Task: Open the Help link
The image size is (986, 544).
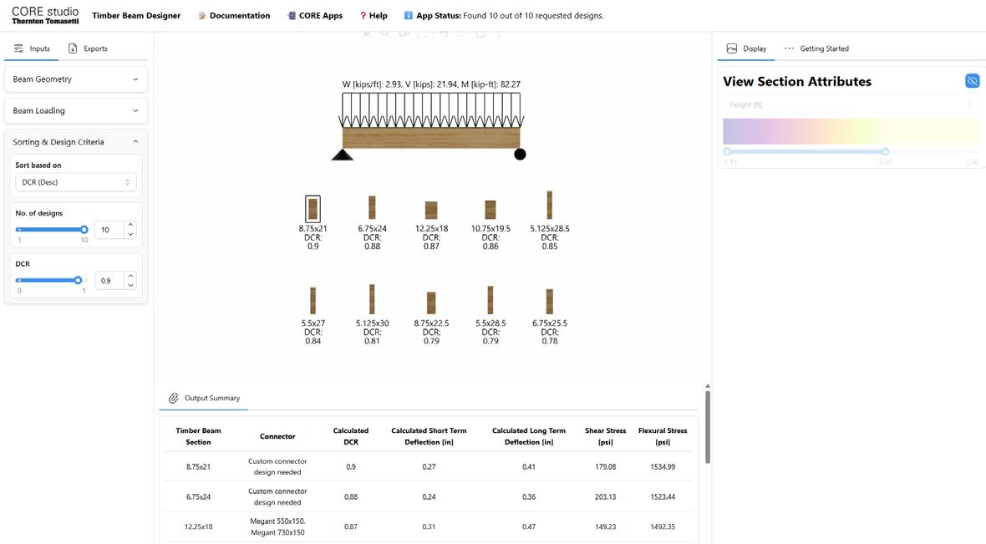Action: tap(378, 16)
